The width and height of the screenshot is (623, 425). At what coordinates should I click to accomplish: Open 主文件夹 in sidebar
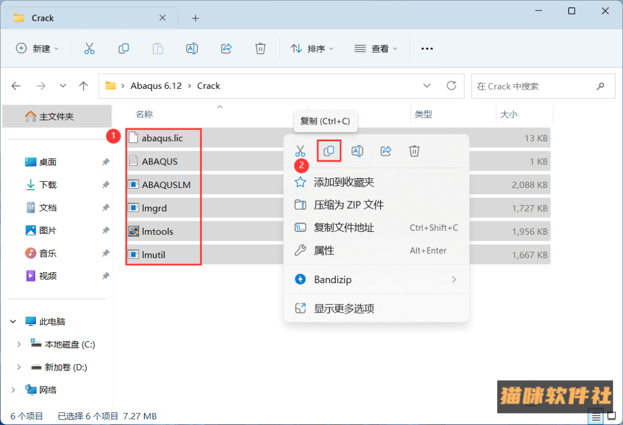coord(57,116)
